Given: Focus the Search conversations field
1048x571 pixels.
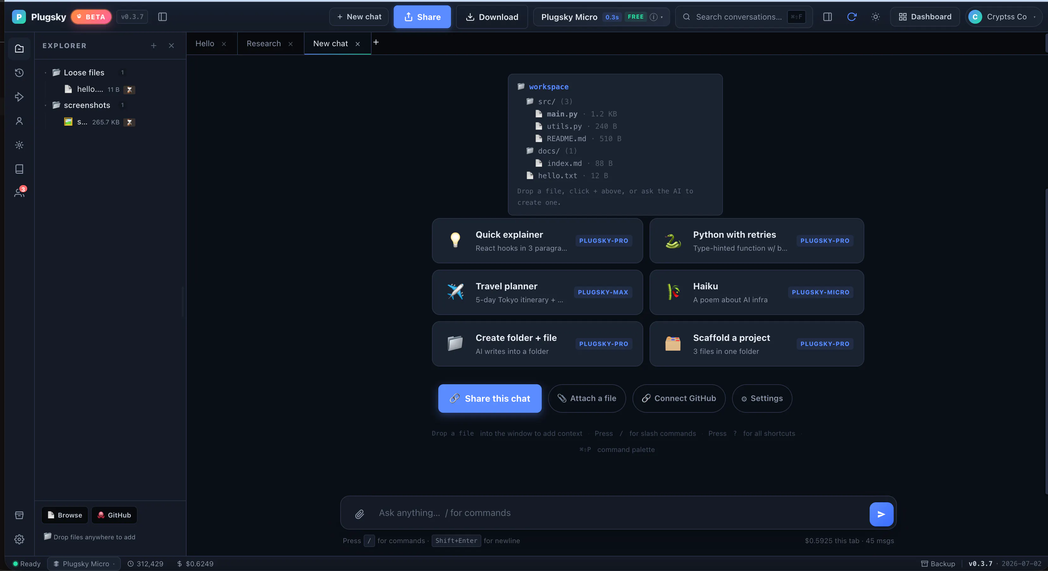Looking at the screenshot, I should click(x=744, y=17).
